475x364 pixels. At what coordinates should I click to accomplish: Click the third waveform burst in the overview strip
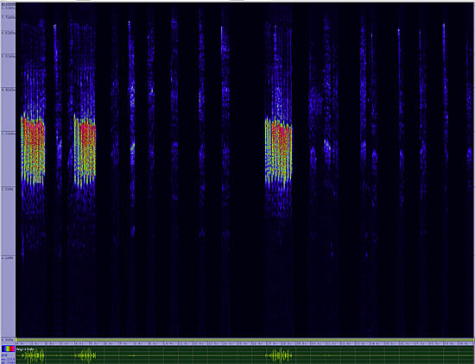pos(278,355)
